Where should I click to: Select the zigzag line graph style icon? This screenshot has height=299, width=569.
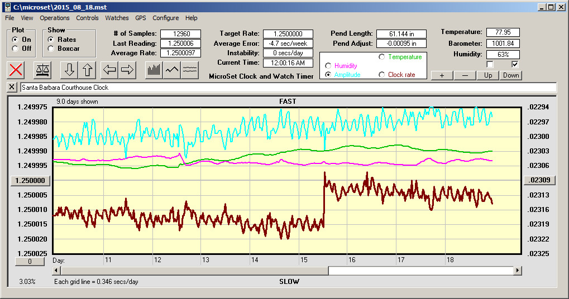click(x=171, y=70)
